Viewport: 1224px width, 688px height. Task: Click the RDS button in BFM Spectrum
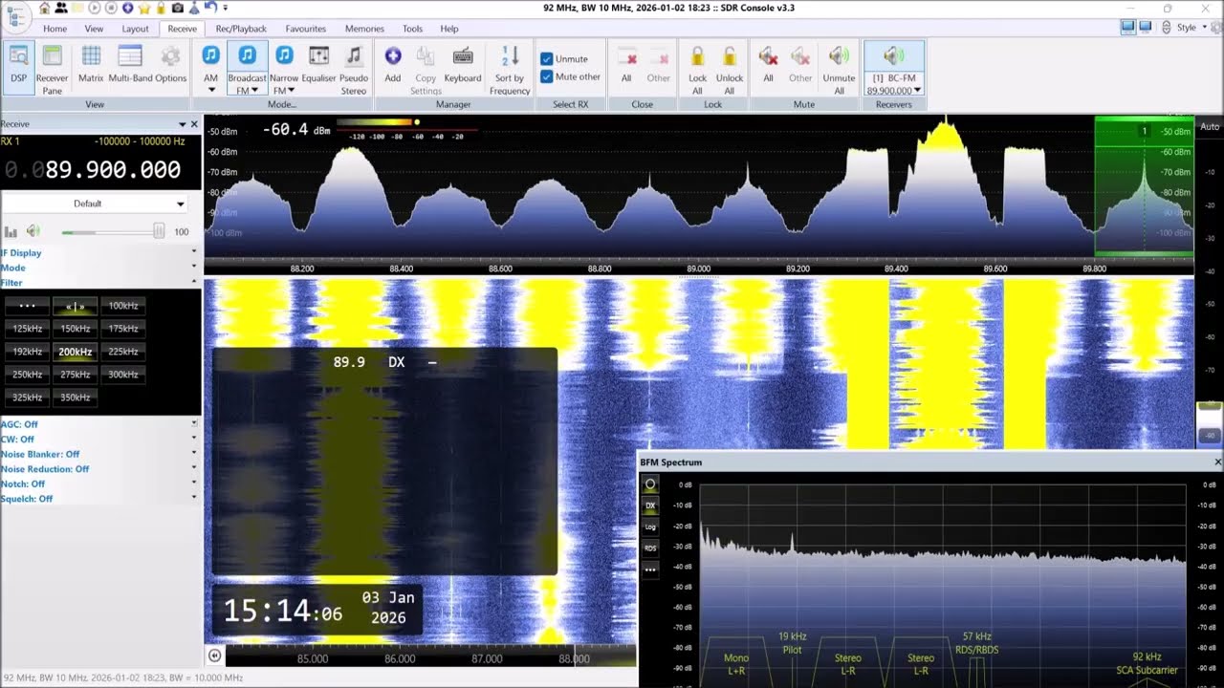tap(650, 548)
